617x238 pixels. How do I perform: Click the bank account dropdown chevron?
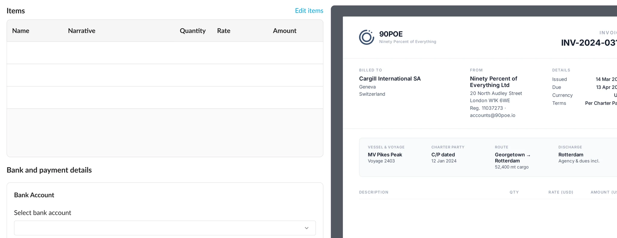306,228
